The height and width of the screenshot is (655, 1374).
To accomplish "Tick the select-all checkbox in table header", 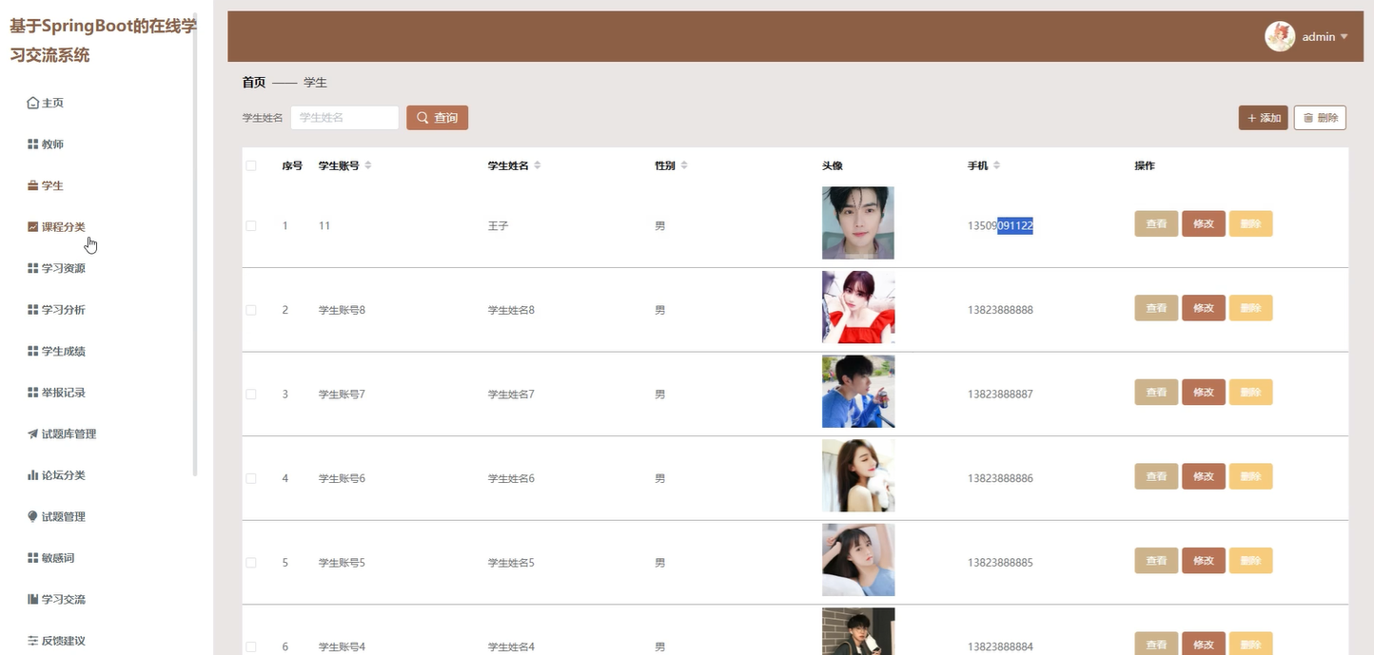I will tap(251, 165).
